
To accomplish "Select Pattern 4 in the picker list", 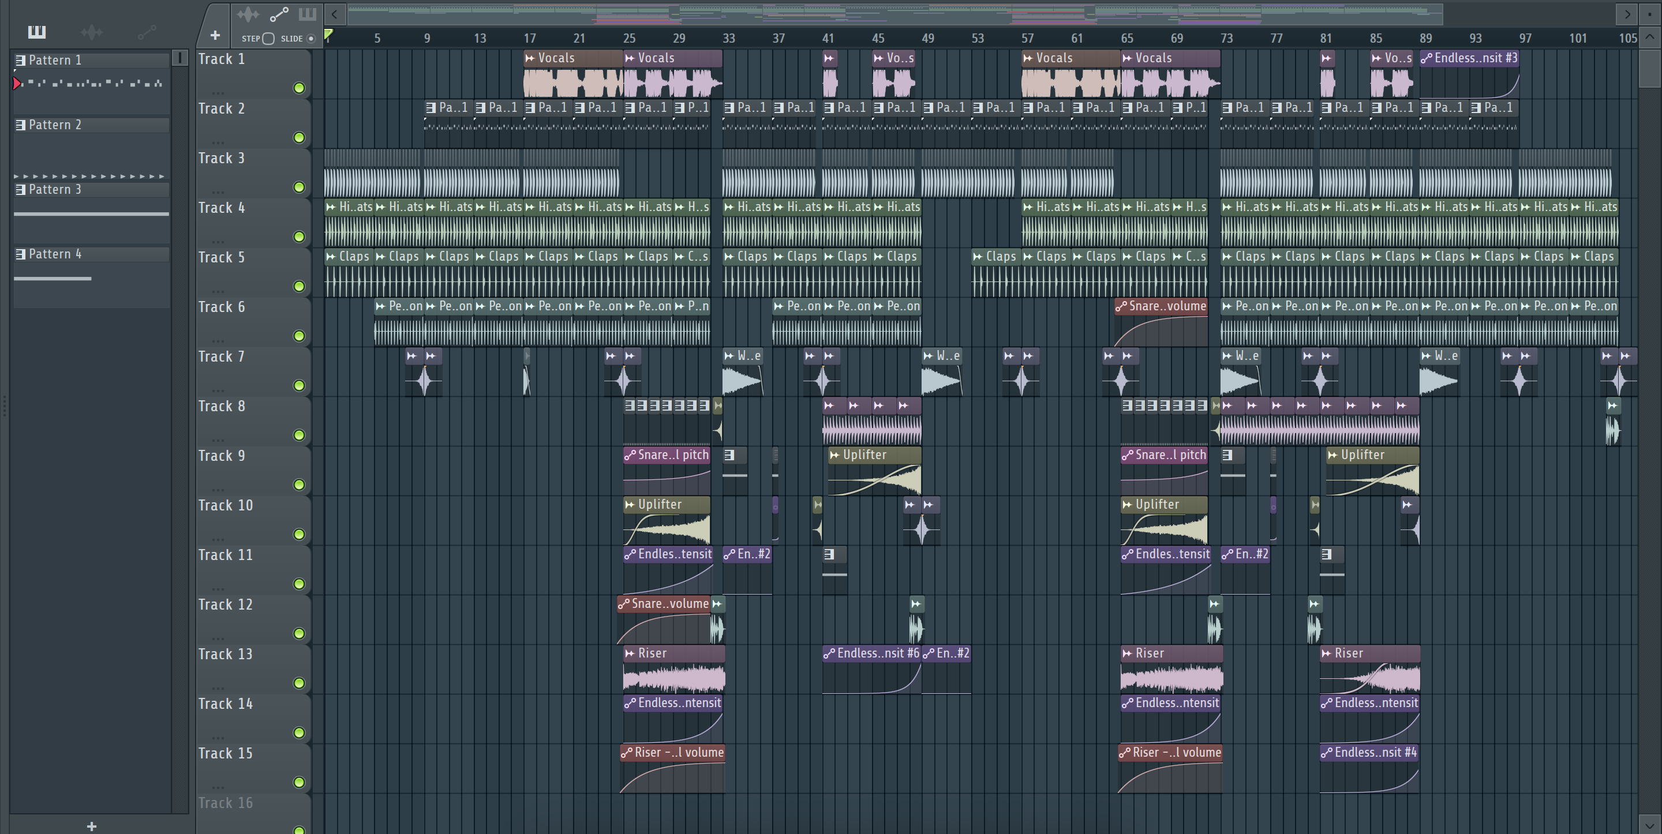I will [x=91, y=254].
